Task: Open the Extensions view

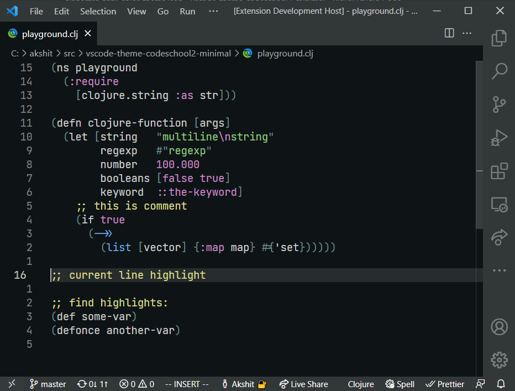Action: (x=499, y=171)
